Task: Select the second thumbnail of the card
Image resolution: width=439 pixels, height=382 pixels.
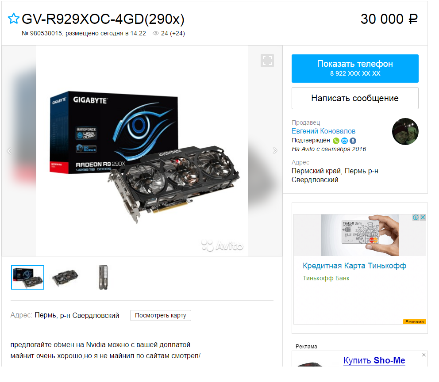Action: tap(65, 277)
